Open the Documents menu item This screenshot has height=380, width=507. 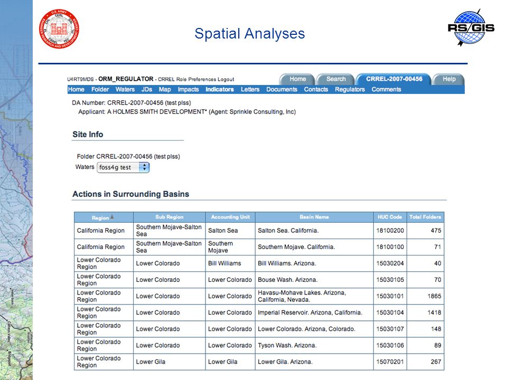tap(281, 90)
